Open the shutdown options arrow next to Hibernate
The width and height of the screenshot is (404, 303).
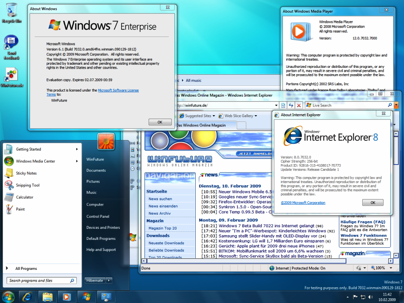109,281
